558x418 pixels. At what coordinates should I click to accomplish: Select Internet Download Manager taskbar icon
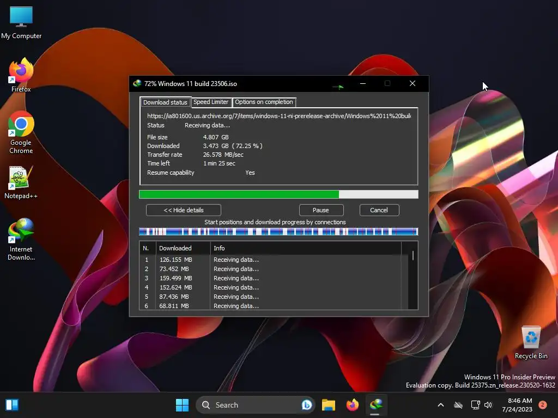tap(376, 405)
